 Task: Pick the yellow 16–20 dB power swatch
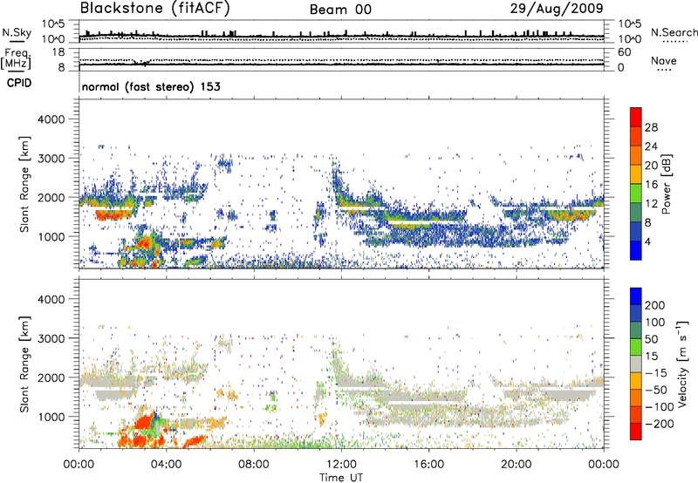coord(636,174)
